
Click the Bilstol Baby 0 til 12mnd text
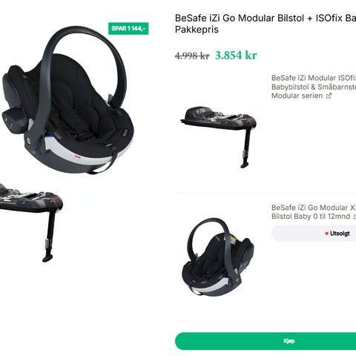pos(311,217)
